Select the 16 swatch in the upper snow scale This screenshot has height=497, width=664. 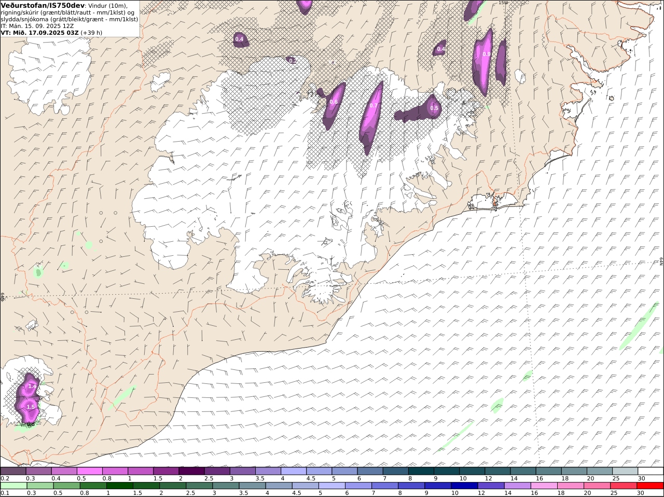[549, 471]
